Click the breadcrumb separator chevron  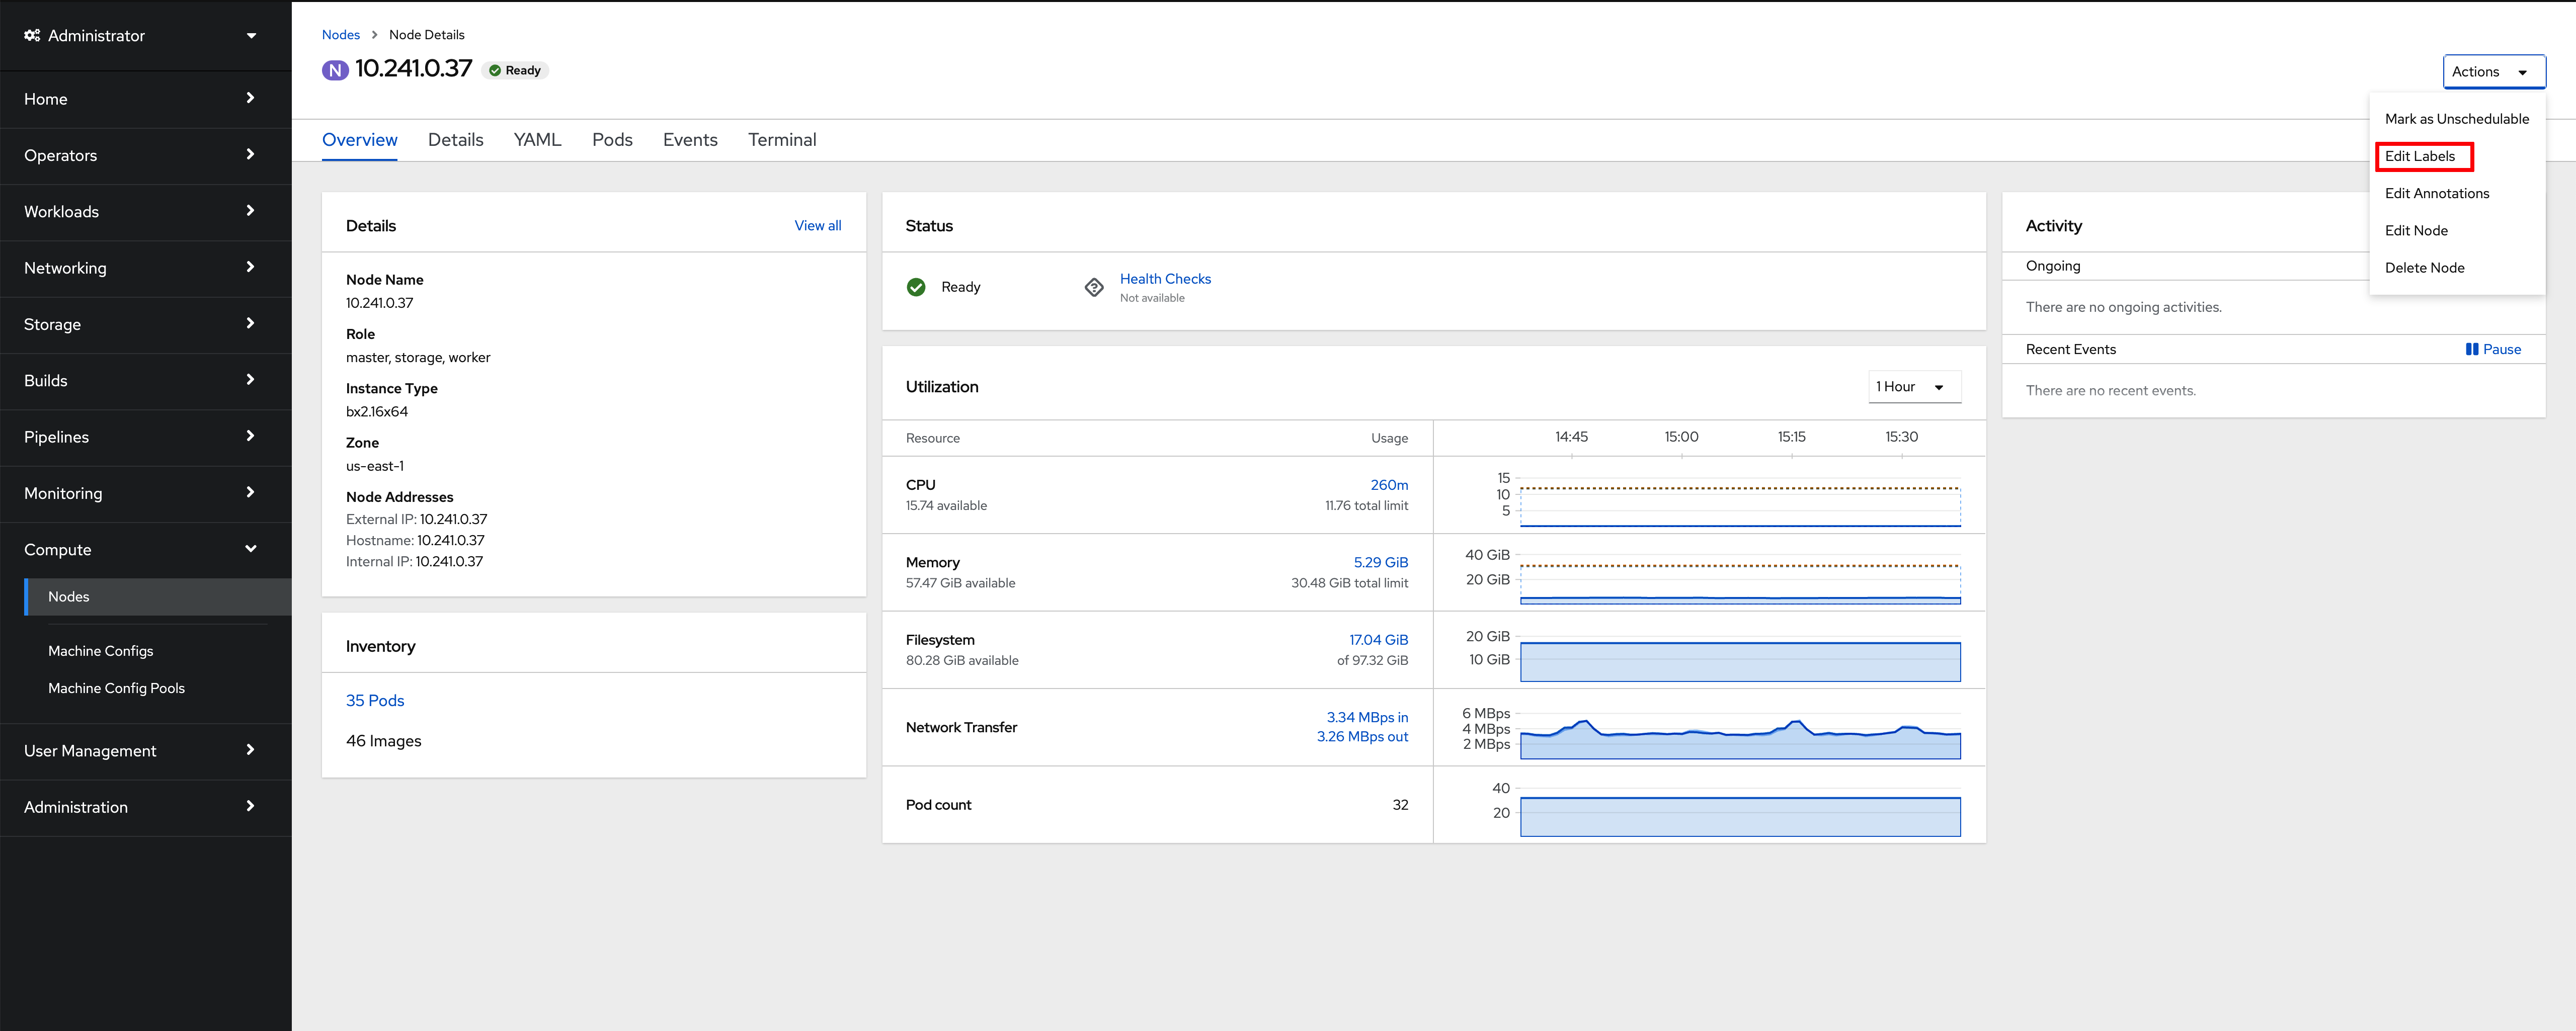coord(374,35)
